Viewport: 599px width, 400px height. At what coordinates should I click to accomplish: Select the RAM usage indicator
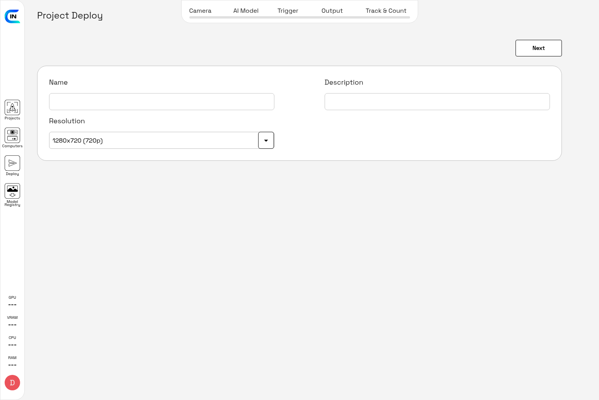(12, 362)
